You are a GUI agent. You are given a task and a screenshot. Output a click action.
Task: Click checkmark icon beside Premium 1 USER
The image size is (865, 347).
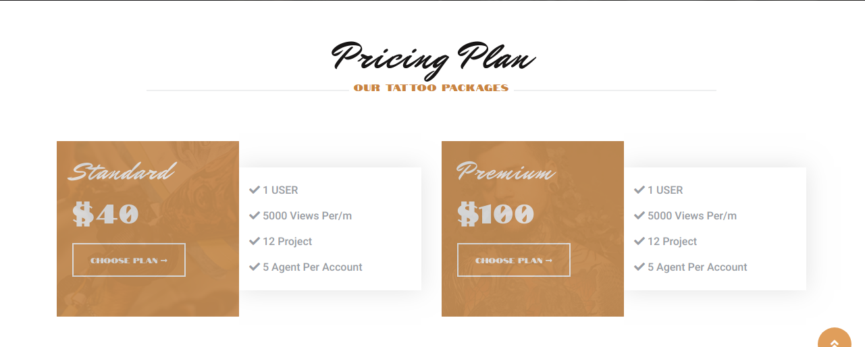639,190
